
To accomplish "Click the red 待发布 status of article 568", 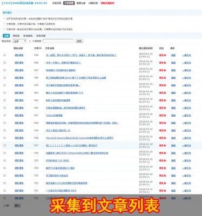I will point(163,63).
